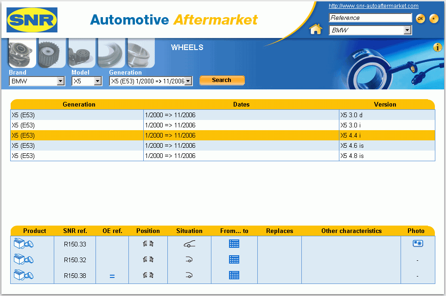
Task: View the photo for R150.33
Action: click(x=418, y=244)
